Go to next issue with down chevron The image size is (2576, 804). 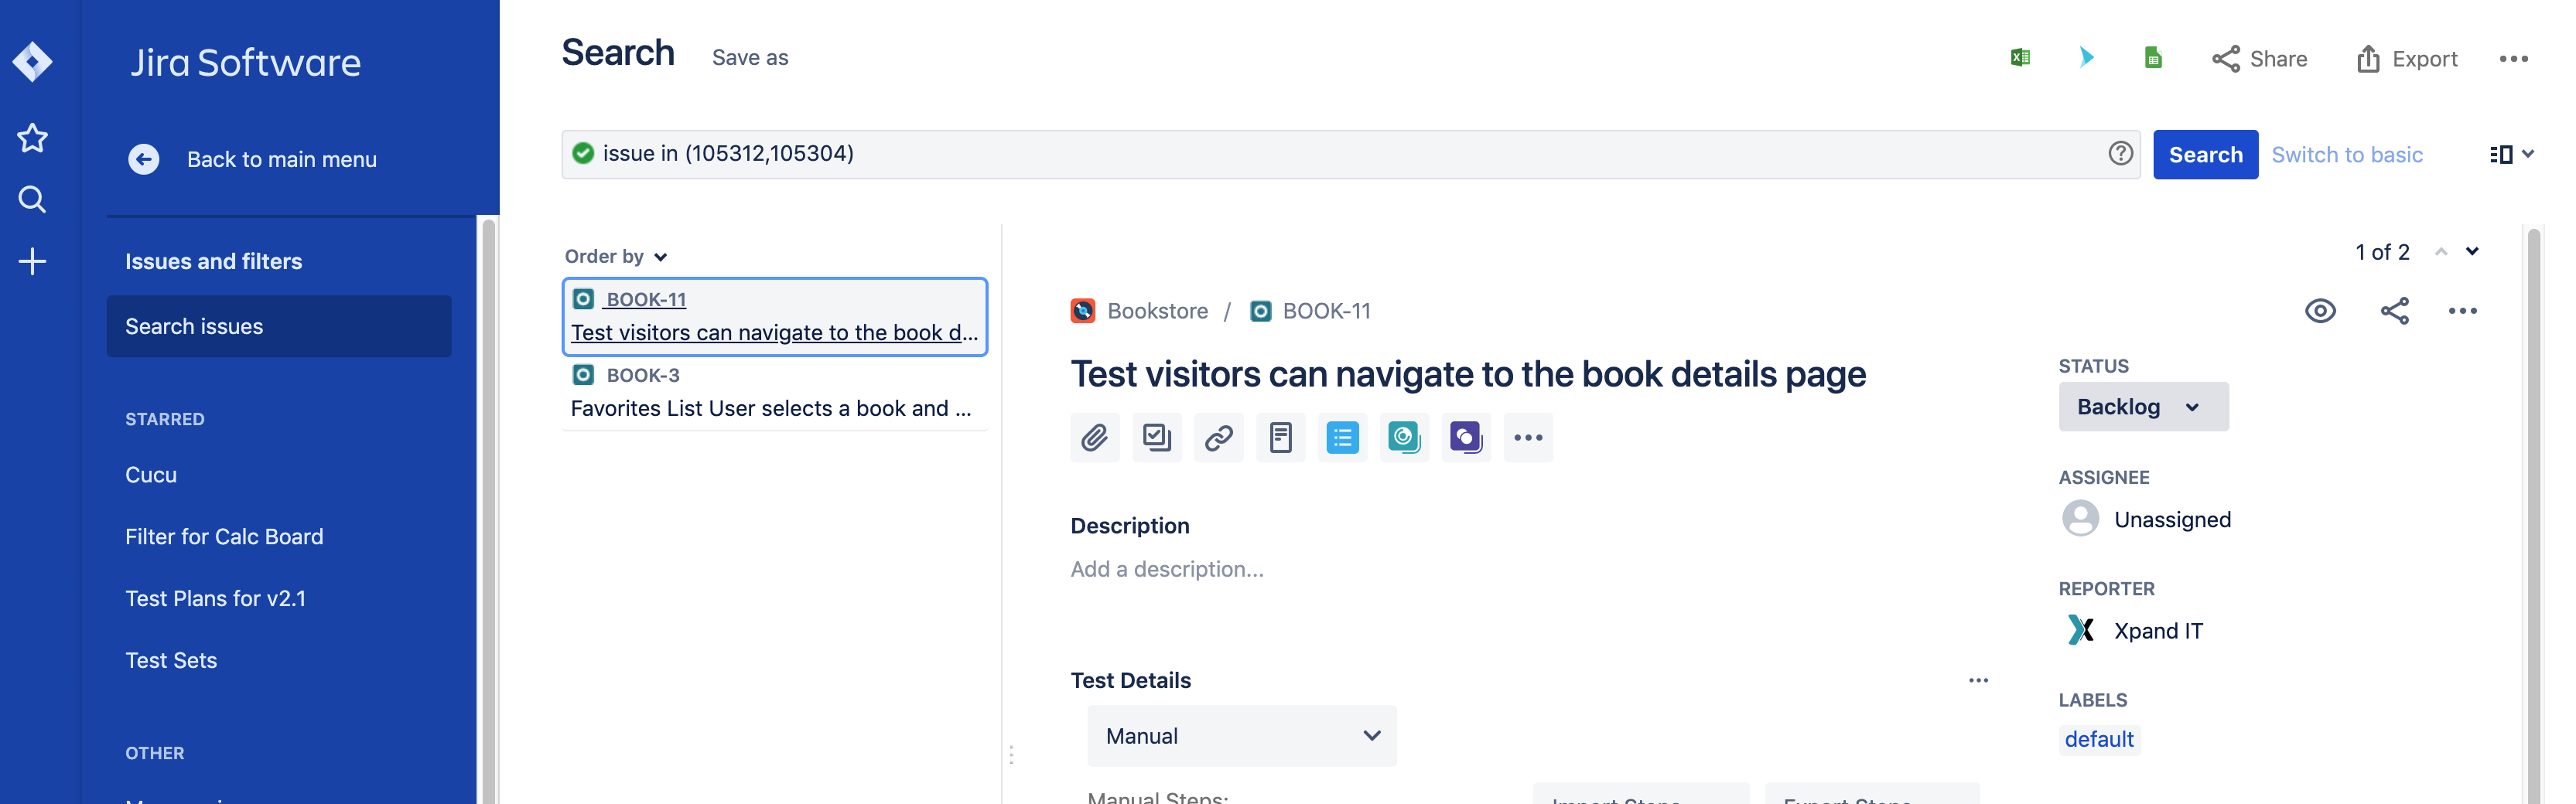coord(2472,252)
